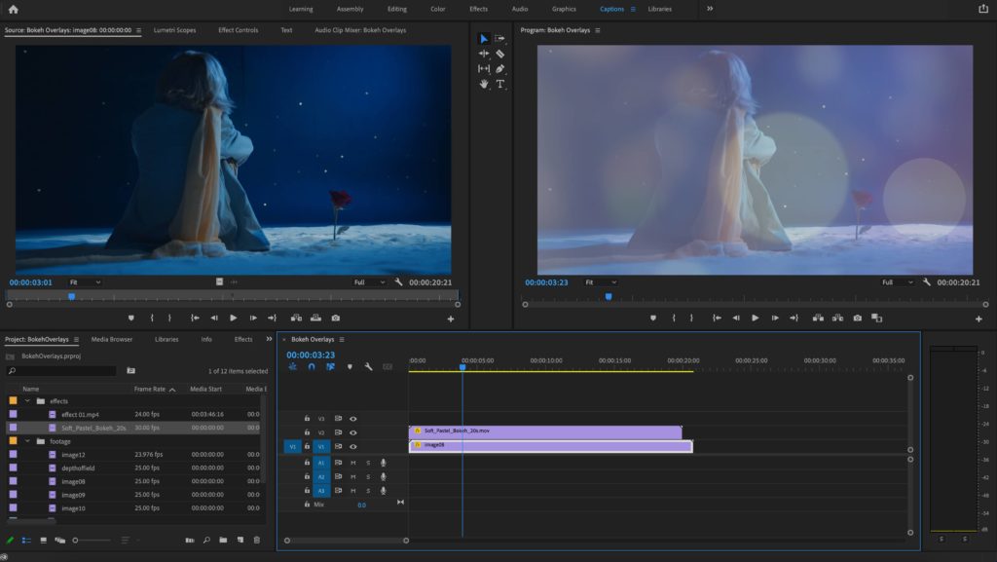Select the Razor tool
Screen dimensions: 997x562
tap(499, 55)
